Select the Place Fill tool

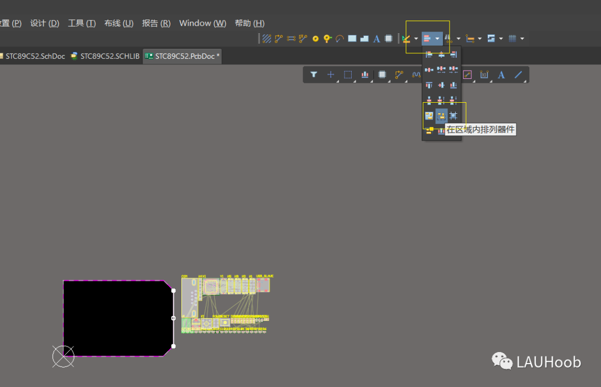point(352,38)
